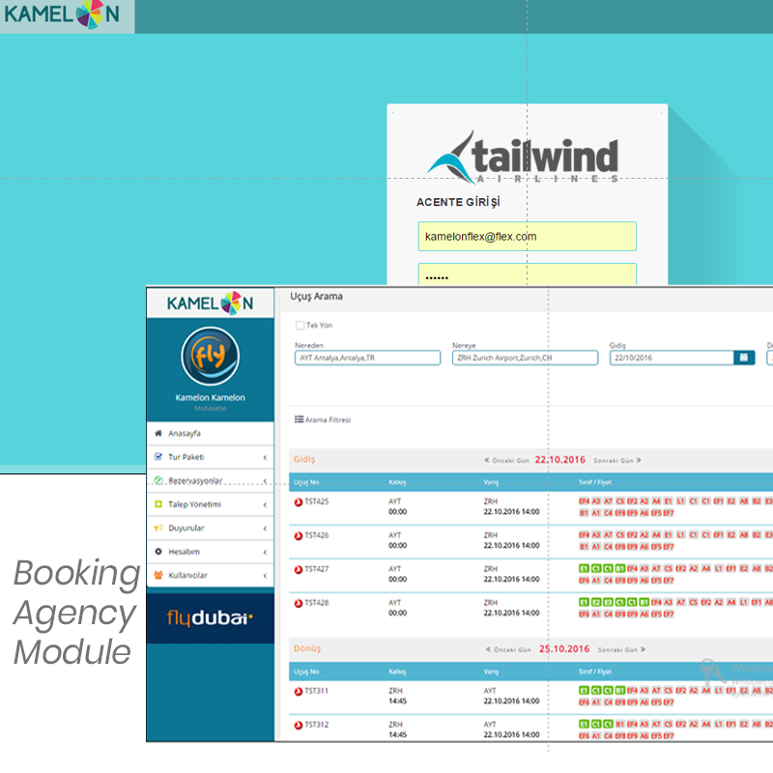Viewport: 773px width, 773px height.
Task: Click the flight number TST426
Action: [x=317, y=535]
